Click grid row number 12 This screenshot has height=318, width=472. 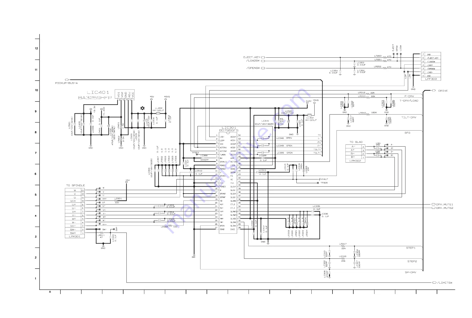pyautogui.click(x=36, y=49)
